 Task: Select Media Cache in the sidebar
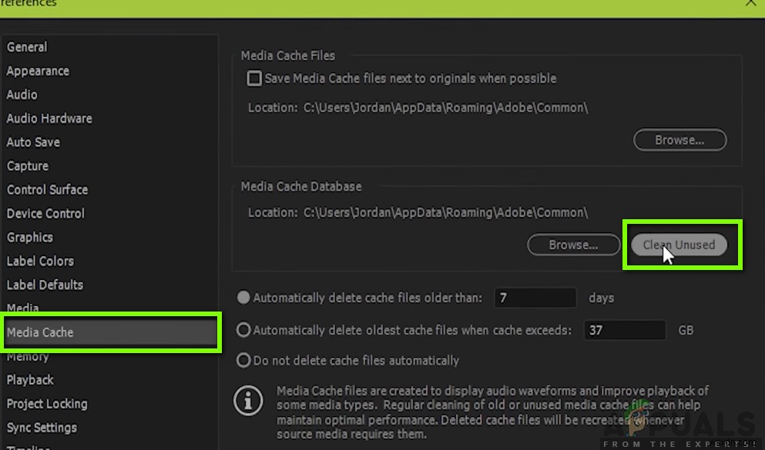[40, 332]
